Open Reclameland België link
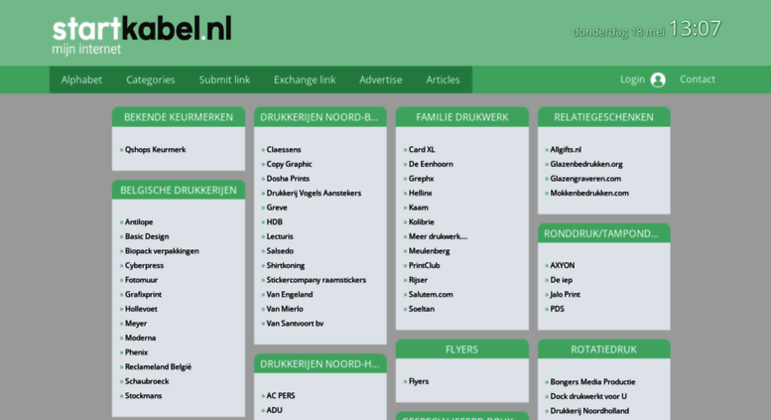This screenshot has height=420, width=771. [x=158, y=367]
